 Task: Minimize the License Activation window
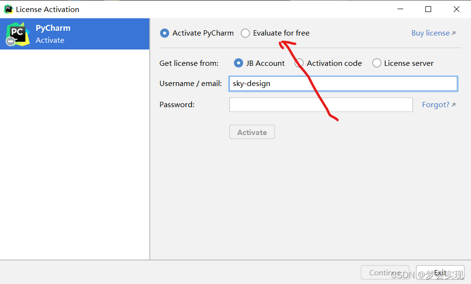pyautogui.click(x=401, y=9)
